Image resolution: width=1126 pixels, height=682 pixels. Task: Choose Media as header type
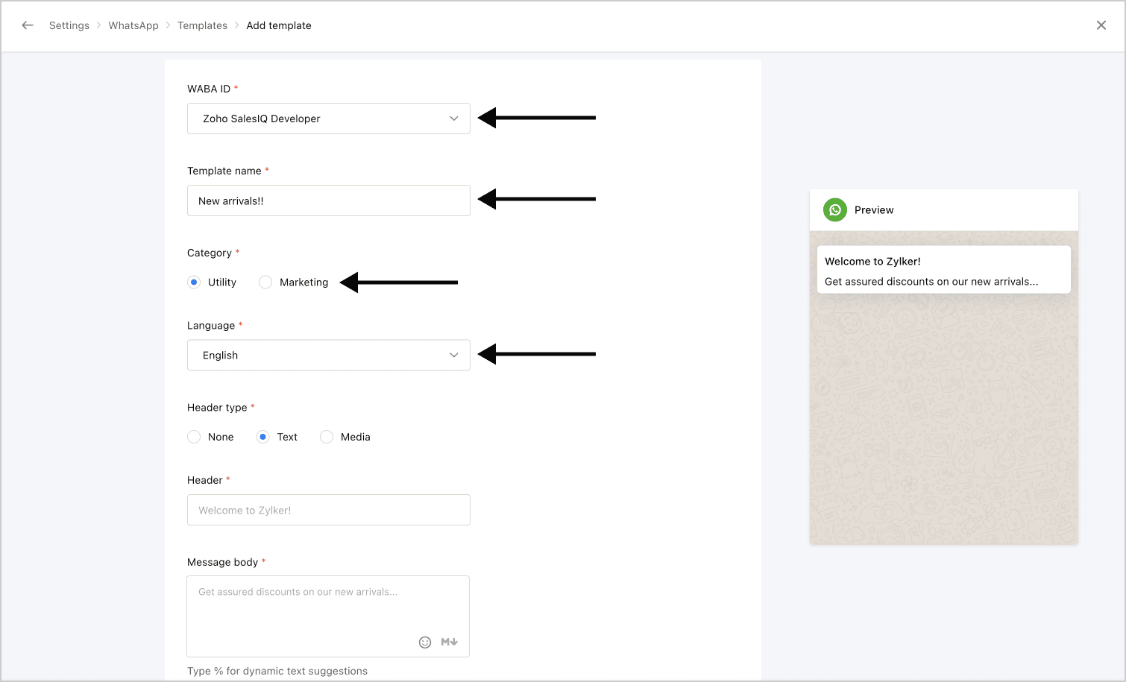tap(327, 437)
